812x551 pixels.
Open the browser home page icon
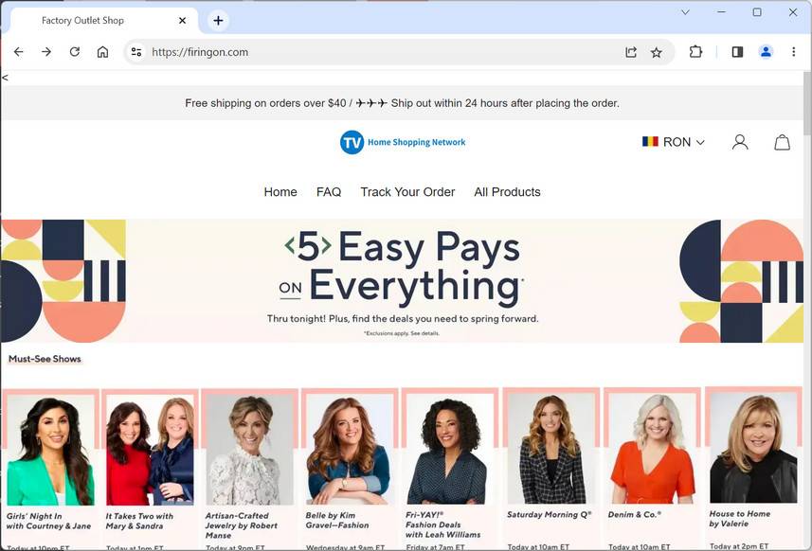point(102,52)
